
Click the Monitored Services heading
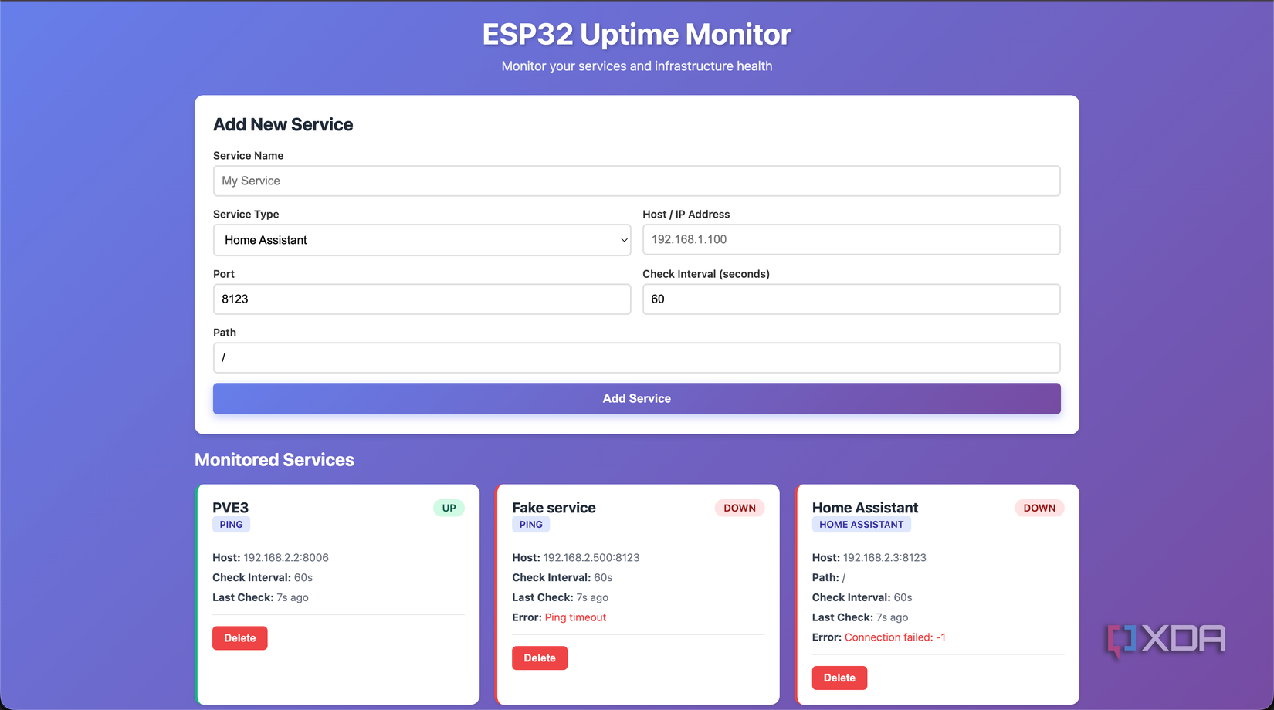(x=274, y=459)
